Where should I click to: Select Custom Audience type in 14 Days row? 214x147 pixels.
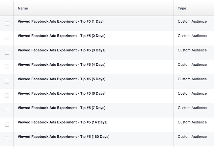(x=192, y=122)
